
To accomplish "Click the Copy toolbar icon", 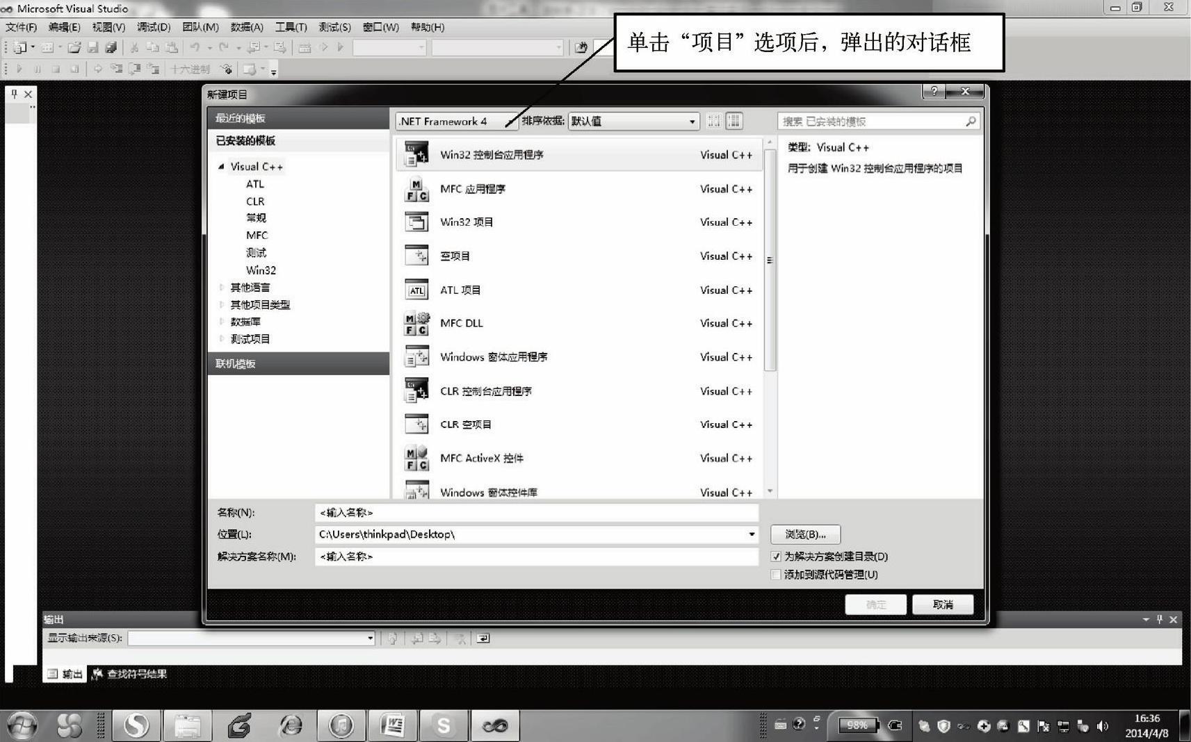I will 153,47.
